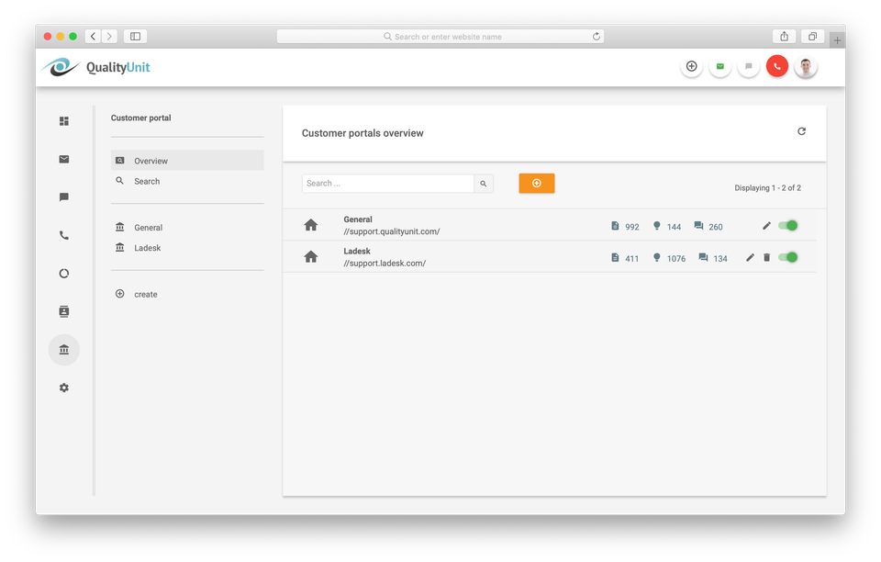Open the tickets envelope icon in sidebar
The image size is (881, 562).
64,159
